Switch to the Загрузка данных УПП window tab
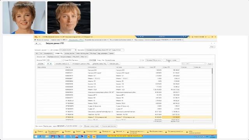Image resolution: width=249 pixels, height=140 pixels. coord(76,40)
